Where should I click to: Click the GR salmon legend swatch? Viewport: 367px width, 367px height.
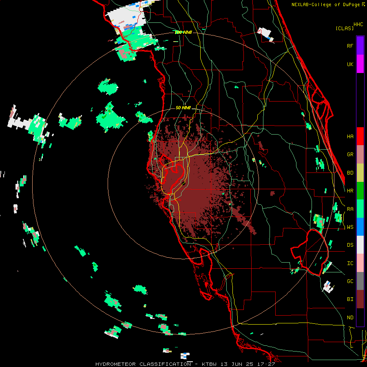coord(360,154)
